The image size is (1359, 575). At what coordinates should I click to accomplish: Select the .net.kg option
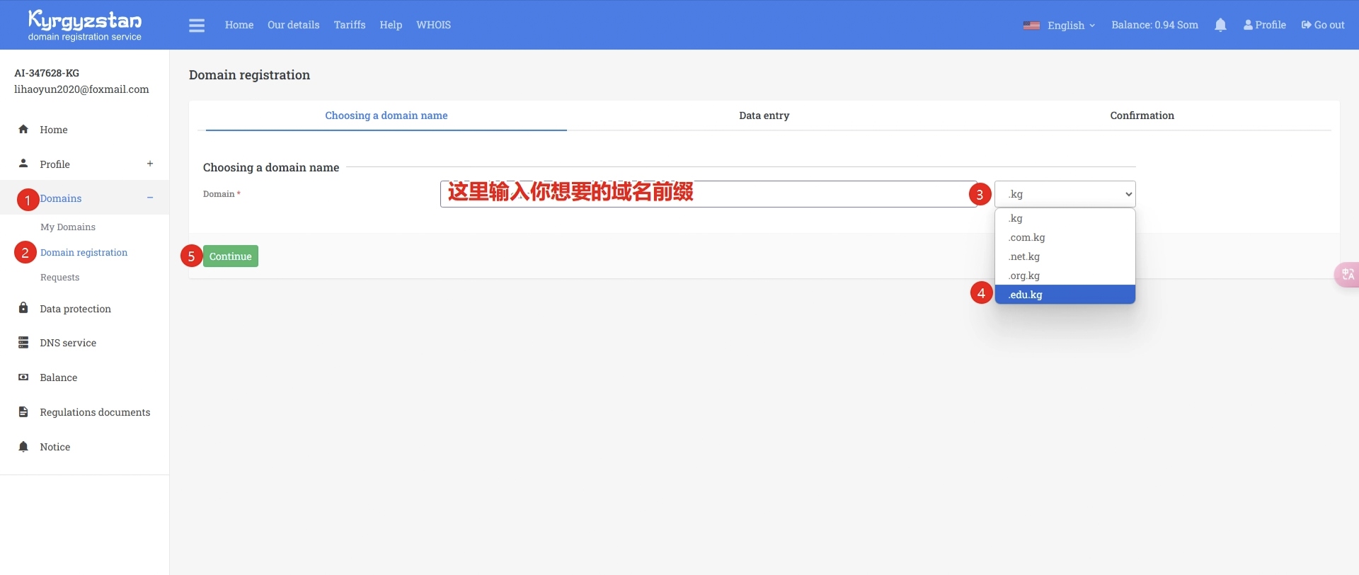(1065, 256)
